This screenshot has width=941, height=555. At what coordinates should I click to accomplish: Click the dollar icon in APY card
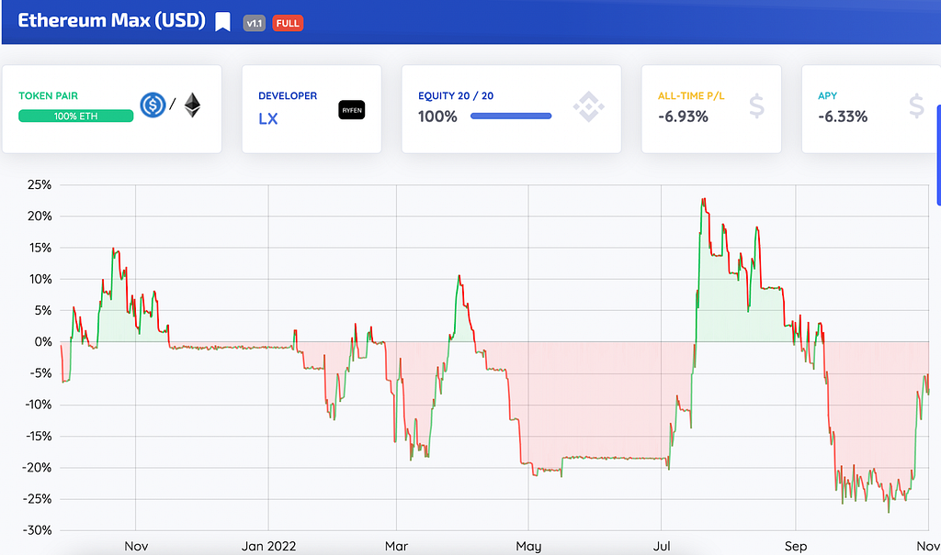pyautogui.click(x=916, y=105)
